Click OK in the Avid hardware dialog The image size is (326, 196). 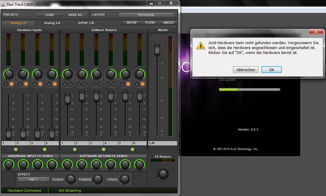pos(272,70)
